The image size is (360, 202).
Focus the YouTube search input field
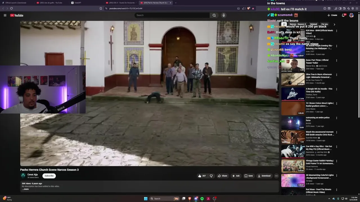point(172,15)
